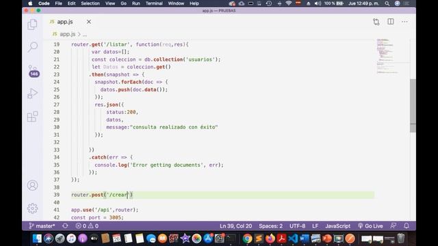The height and width of the screenshot is (246, 438).
Task: Open Terminal from the Dock
Action: tap(231, 238)
